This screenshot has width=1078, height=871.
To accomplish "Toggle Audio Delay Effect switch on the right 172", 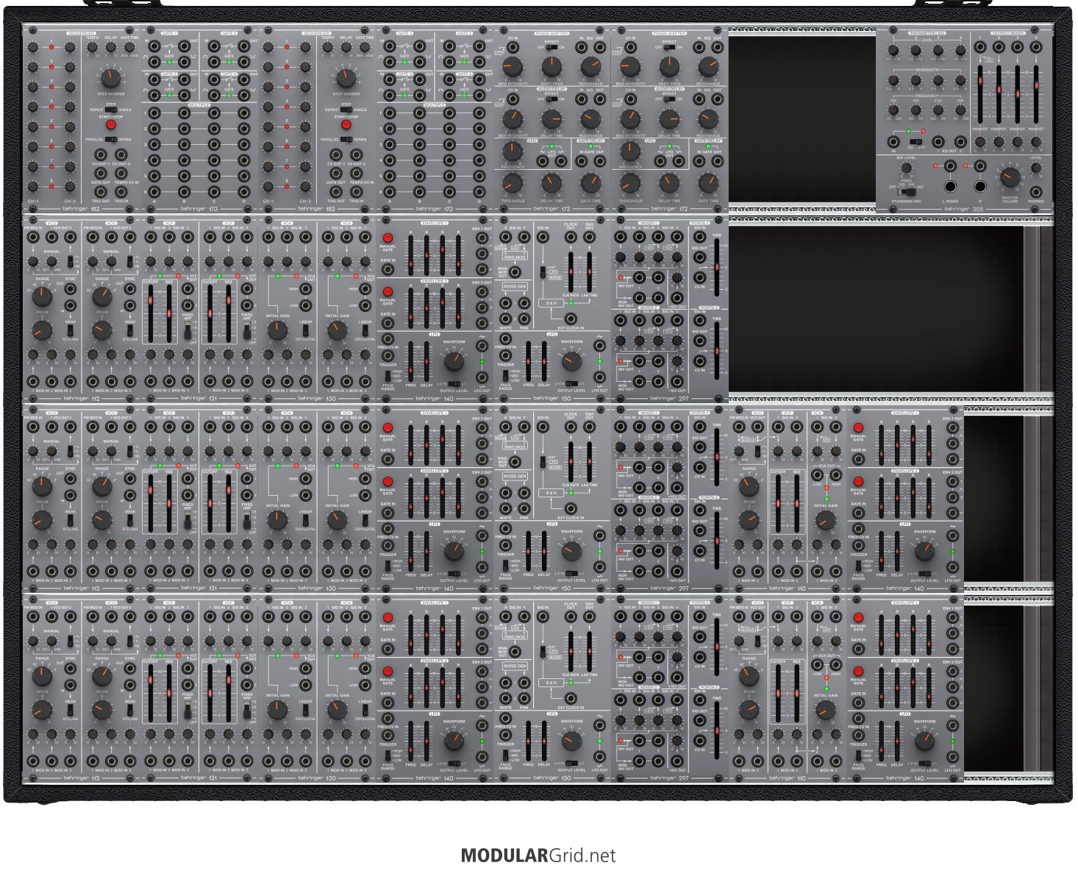I will 669,99.
